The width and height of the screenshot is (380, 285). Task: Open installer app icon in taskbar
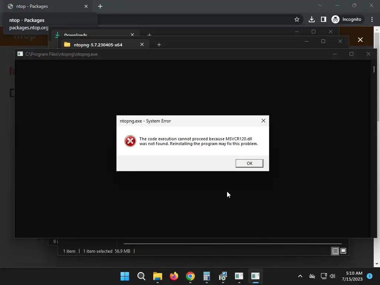pos(223,276)
